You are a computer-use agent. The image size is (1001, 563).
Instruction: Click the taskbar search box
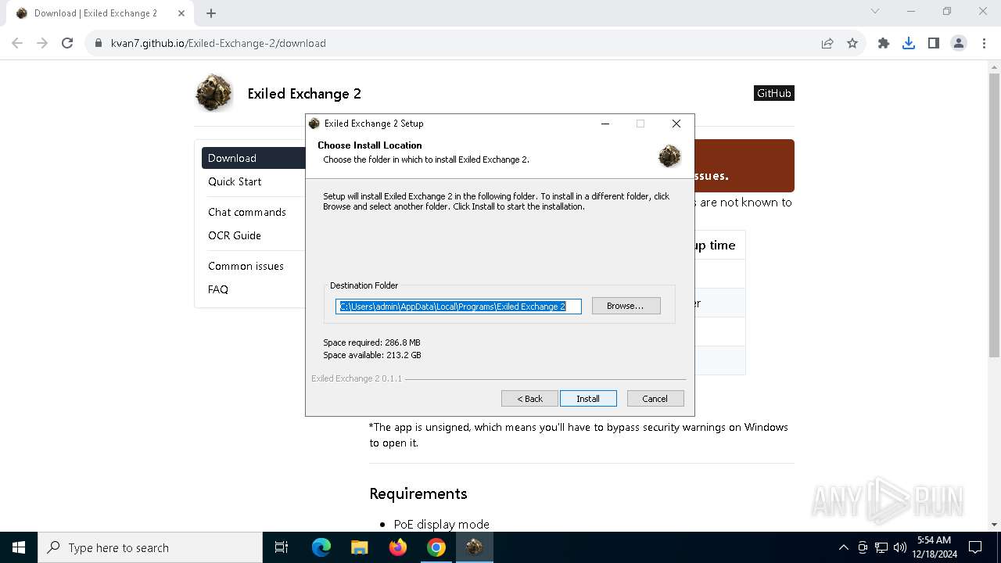pos(150,547)
